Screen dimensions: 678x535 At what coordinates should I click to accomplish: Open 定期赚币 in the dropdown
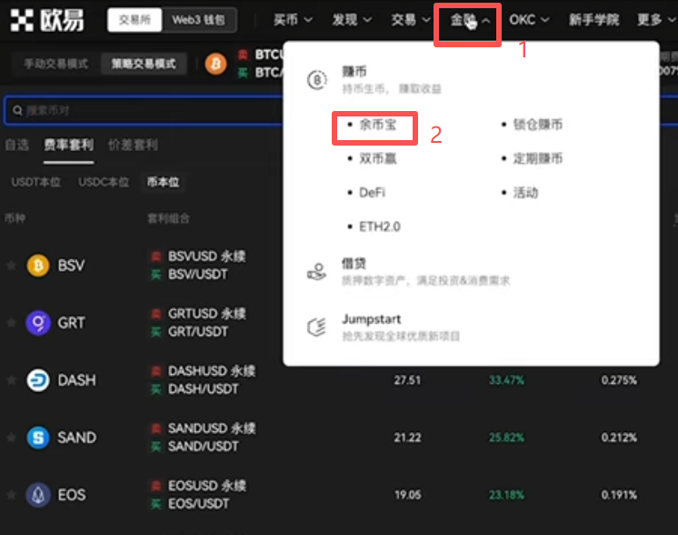coord(537,158)
